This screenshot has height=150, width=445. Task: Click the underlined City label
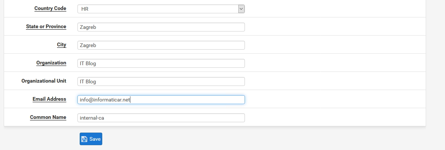click(x=62, y=45)
